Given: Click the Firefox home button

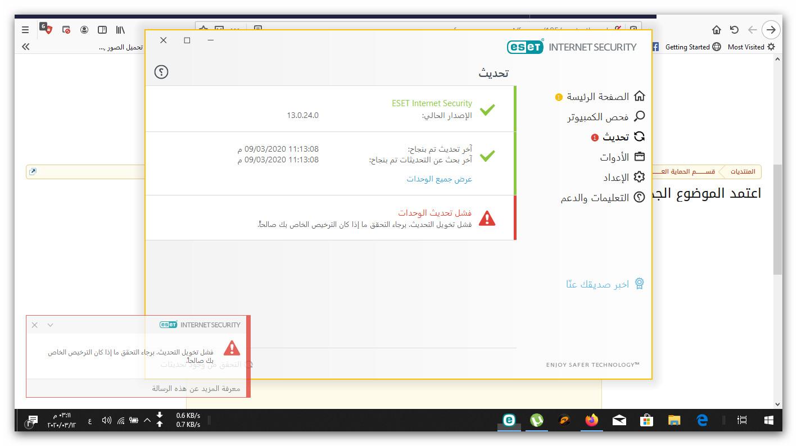Looking at the screenshot, I should (717, 30).
